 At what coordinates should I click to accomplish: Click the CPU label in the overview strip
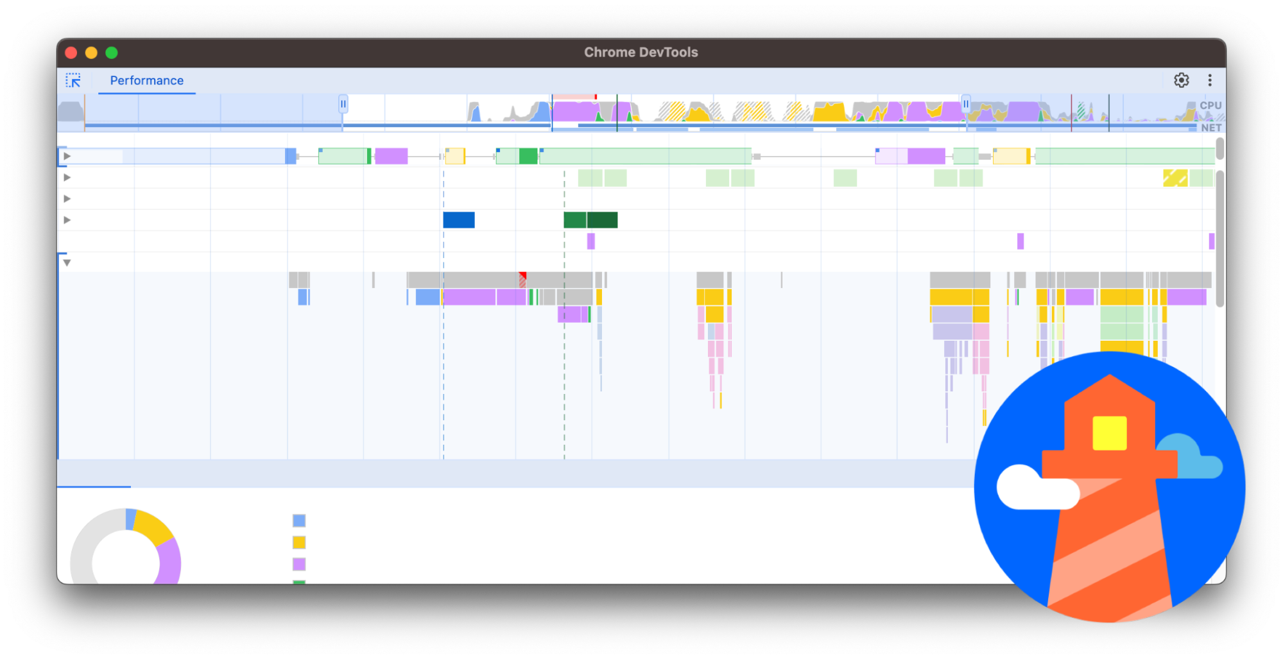[x=1210, y=105]
